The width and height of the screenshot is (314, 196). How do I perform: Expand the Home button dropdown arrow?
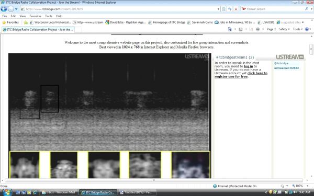click(235, 29)
